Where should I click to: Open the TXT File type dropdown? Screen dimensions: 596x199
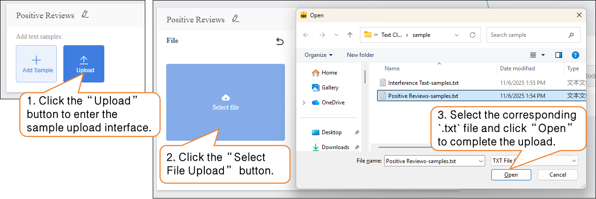534,161
